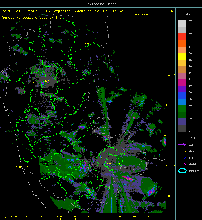
Task: Click the 'current' legend label
Action: [194, 171]
